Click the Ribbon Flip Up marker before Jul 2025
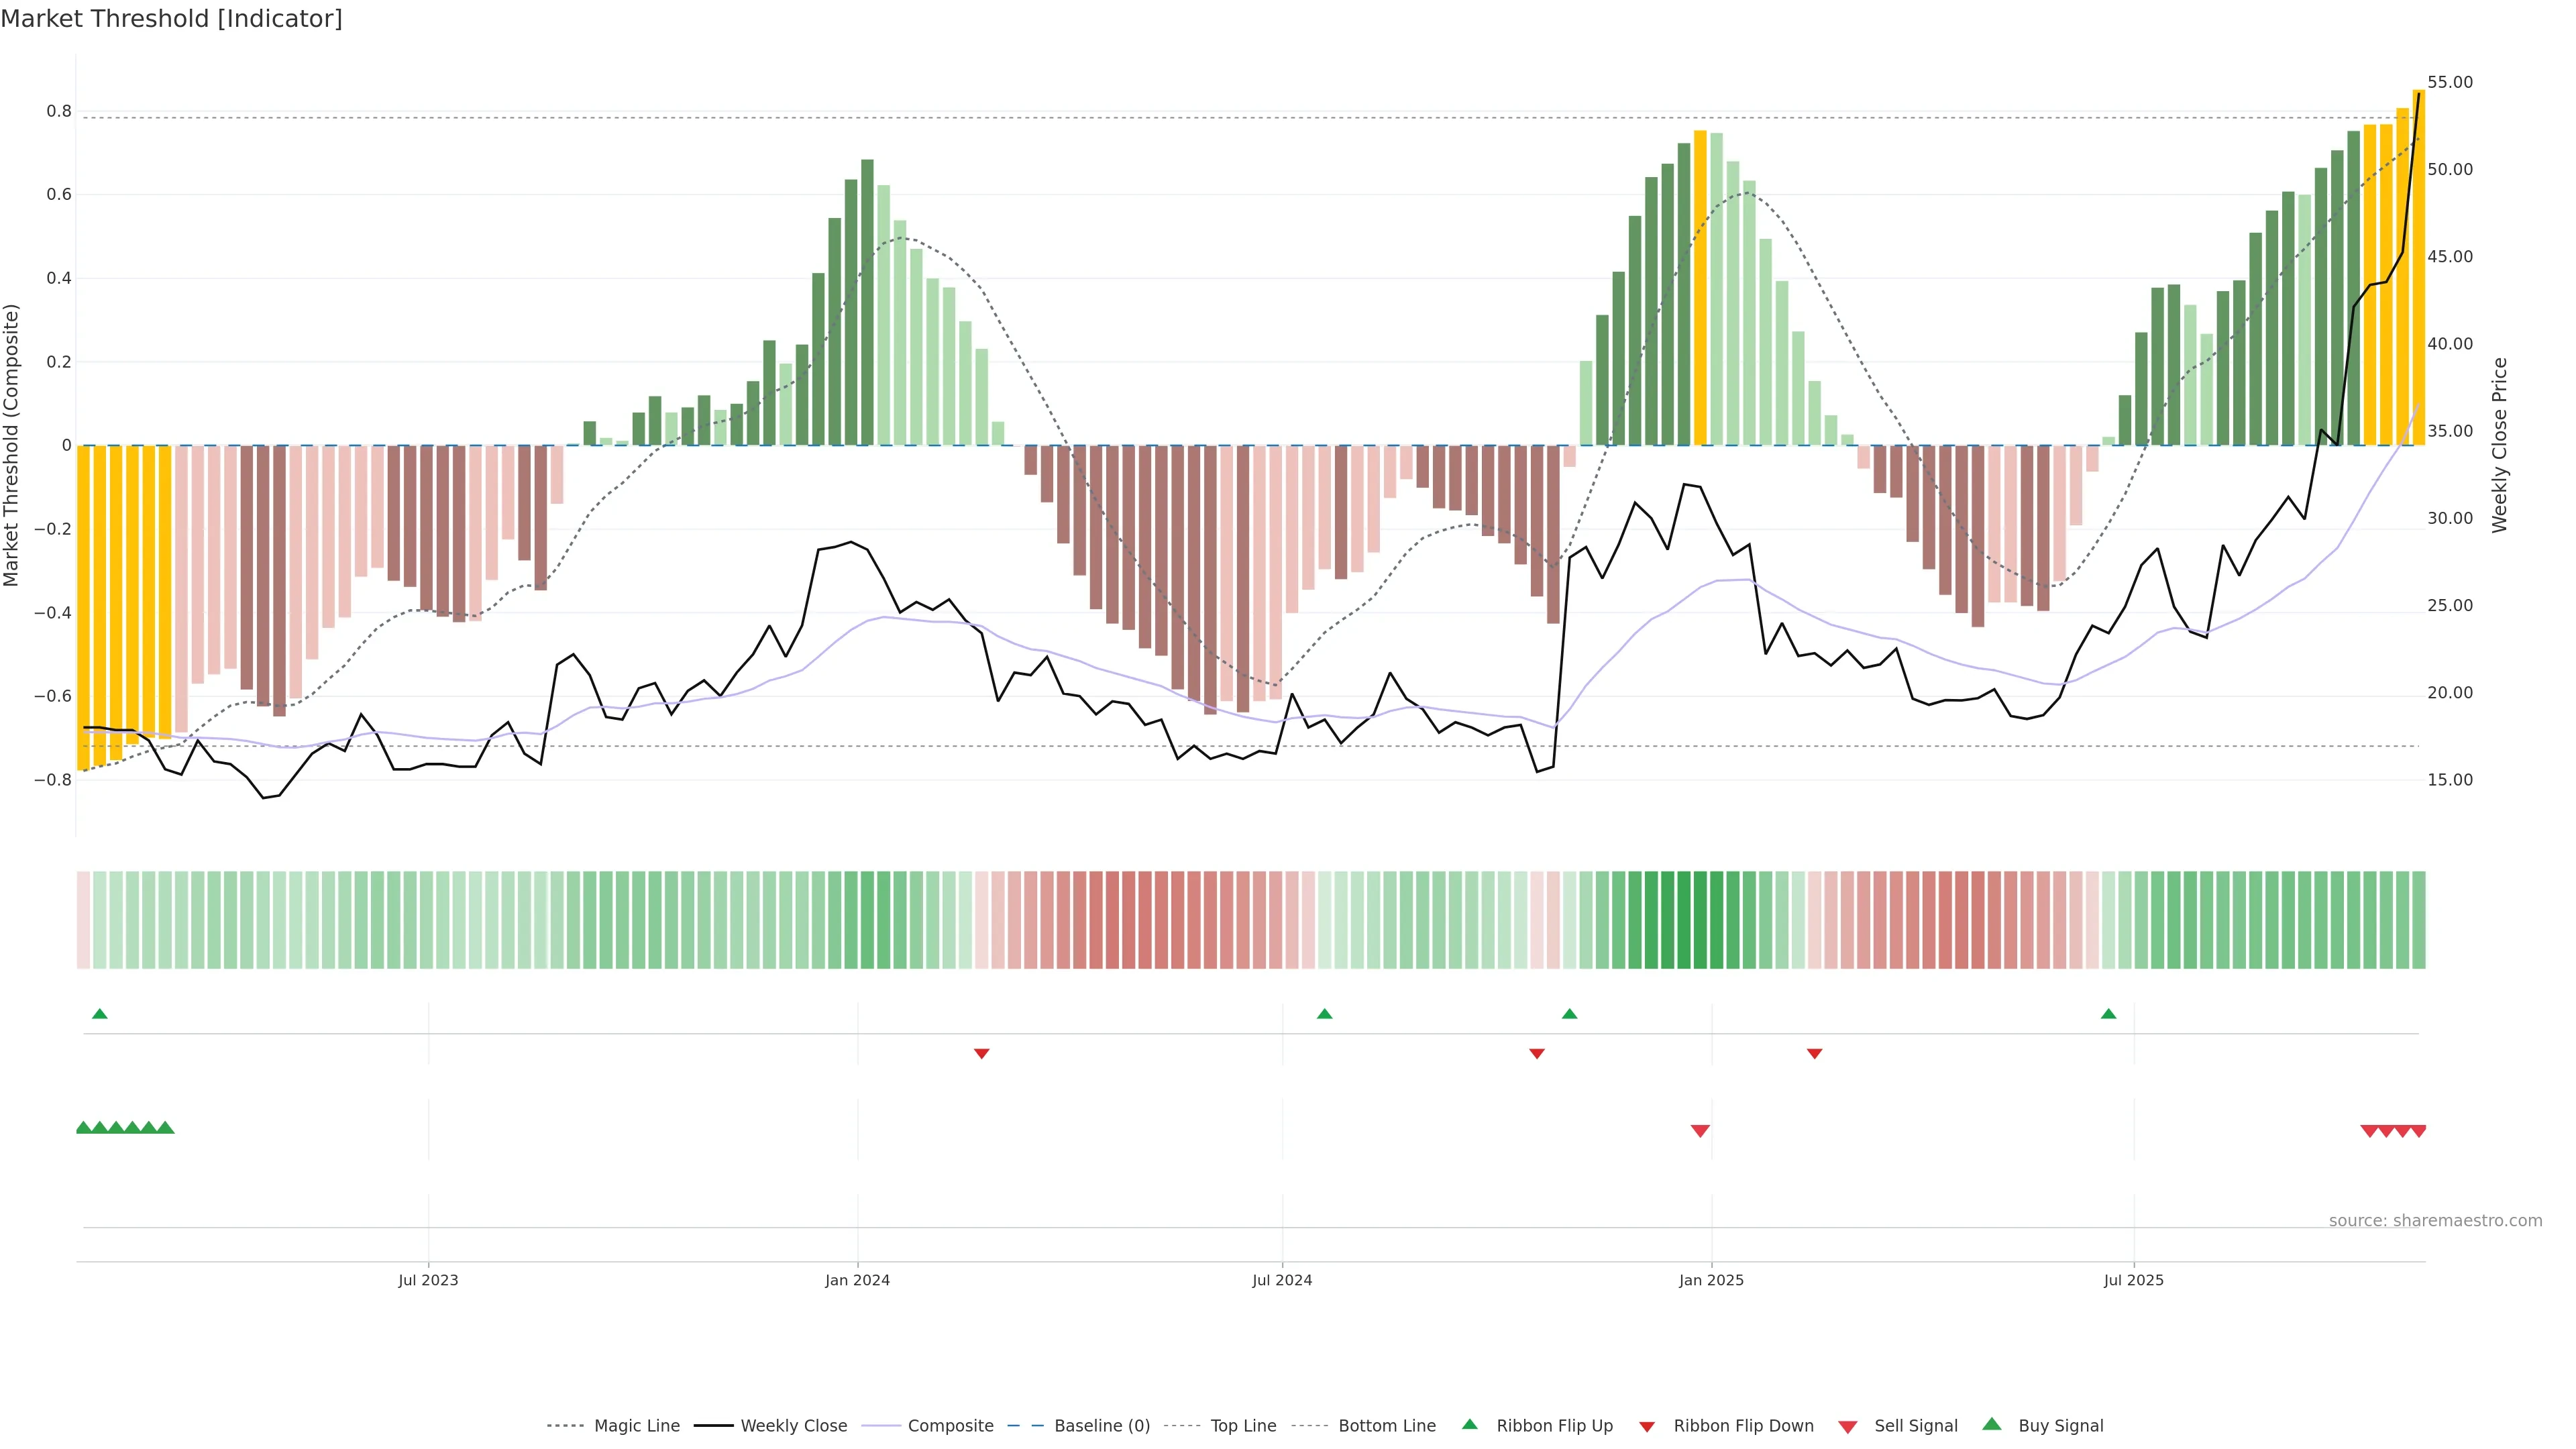Viewport: 2576px width, 1449px height. point(2108,1014)
